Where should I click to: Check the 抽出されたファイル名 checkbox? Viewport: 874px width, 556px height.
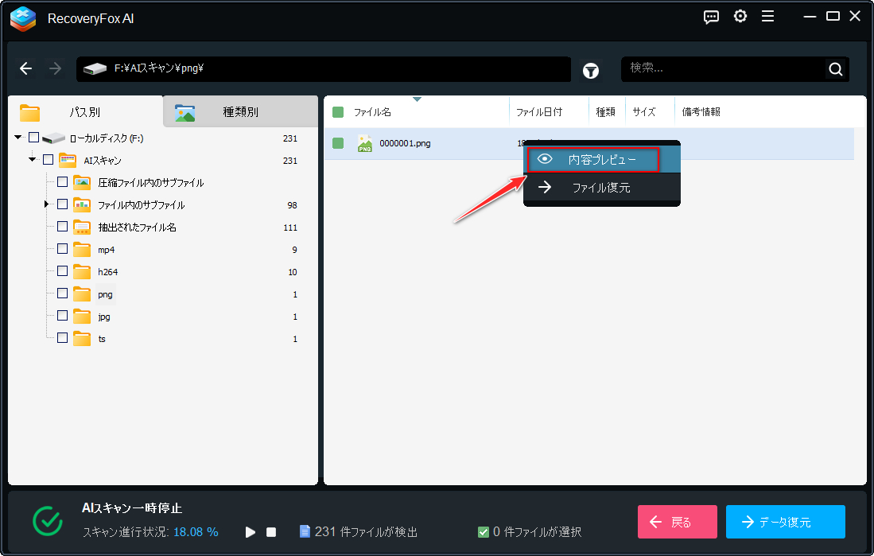click(x=62, y=227)
